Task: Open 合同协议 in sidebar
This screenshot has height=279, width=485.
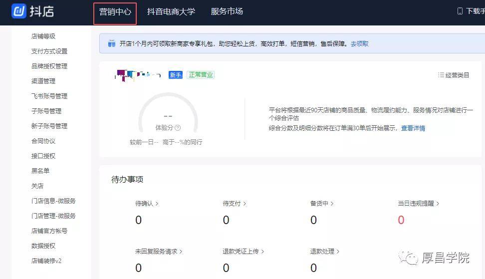Action: [43, 141]
